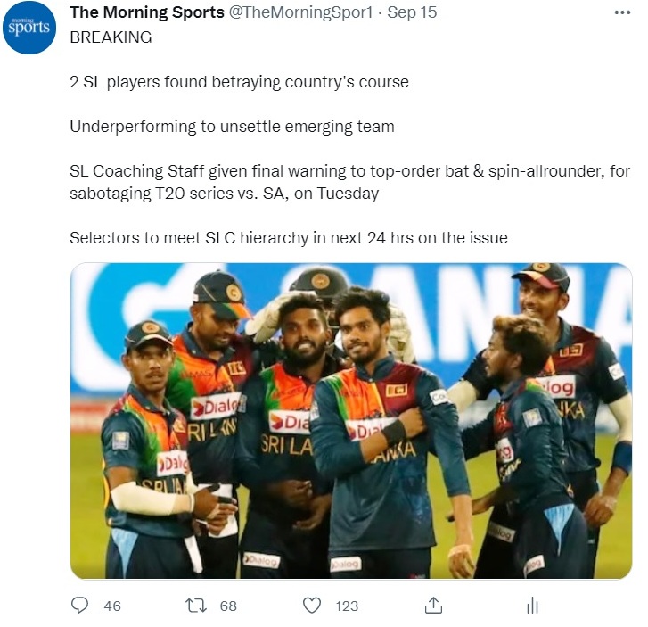Retweet using the retweet arrows icon
This screenshot has width=648, height=627.
pyautogui.click(x=196, y=606)
